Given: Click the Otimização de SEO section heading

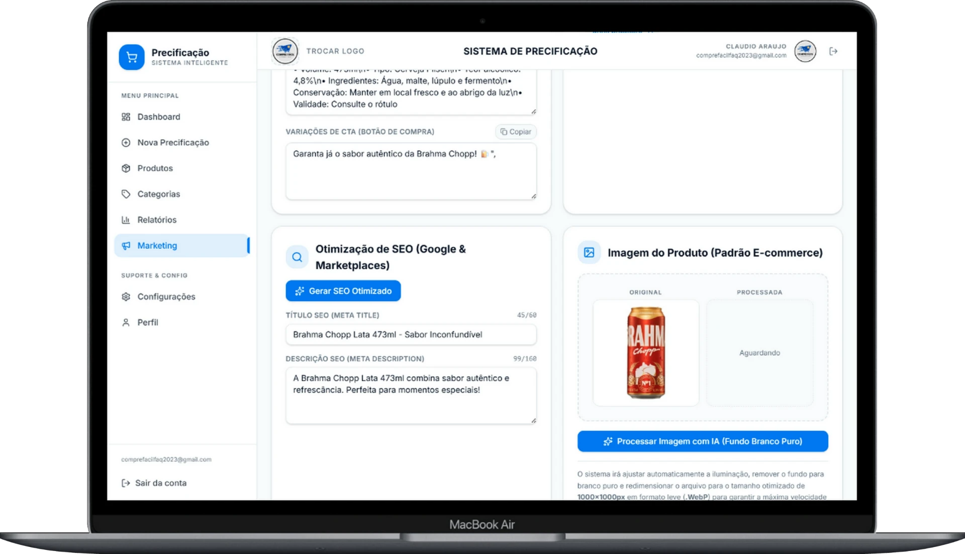Looking at the screenshot, I should coord(391,257).
